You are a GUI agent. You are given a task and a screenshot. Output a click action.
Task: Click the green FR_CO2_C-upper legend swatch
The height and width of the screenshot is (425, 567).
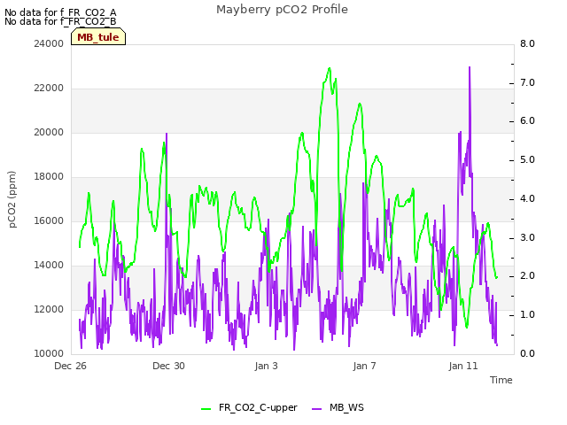click(x=206, y=409)
